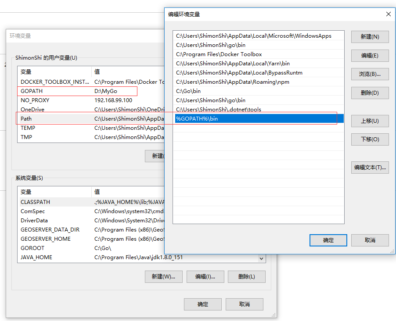Move entry down with 下移(O)
Image resolution: width=396 pixels, height=321 pixels.
pos(370,139)
